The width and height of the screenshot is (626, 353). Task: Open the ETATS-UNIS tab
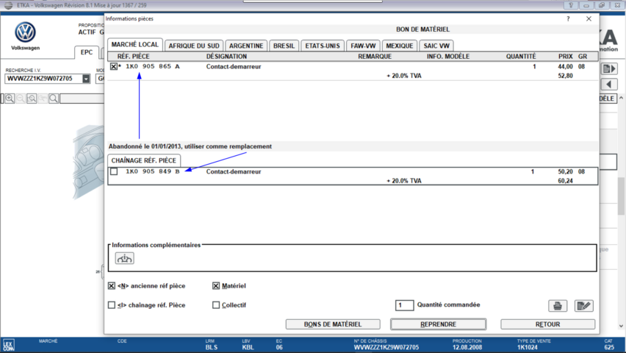[323, 46]
